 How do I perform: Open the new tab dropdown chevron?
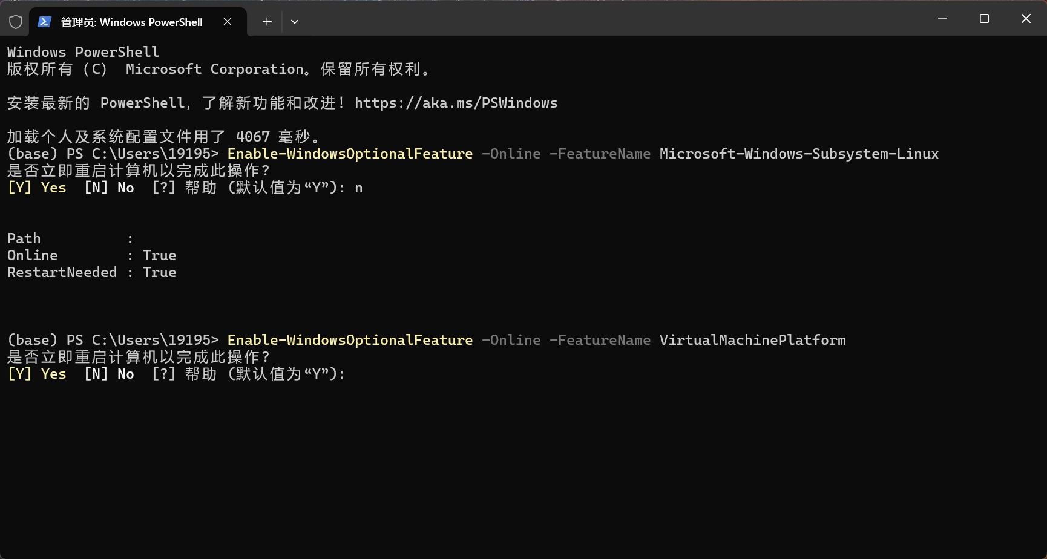[295, 22]
